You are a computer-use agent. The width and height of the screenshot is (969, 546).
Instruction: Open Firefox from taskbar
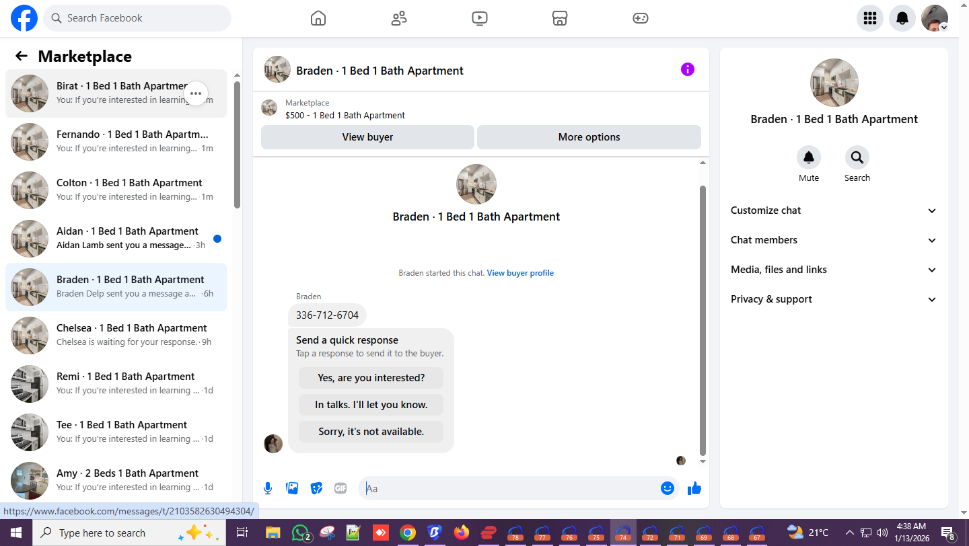(461, 533)
